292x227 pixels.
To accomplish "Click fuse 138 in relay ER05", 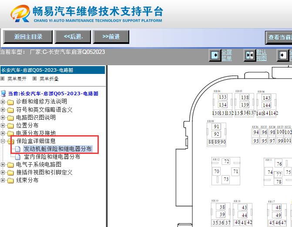I will click(x=245, y=97).
